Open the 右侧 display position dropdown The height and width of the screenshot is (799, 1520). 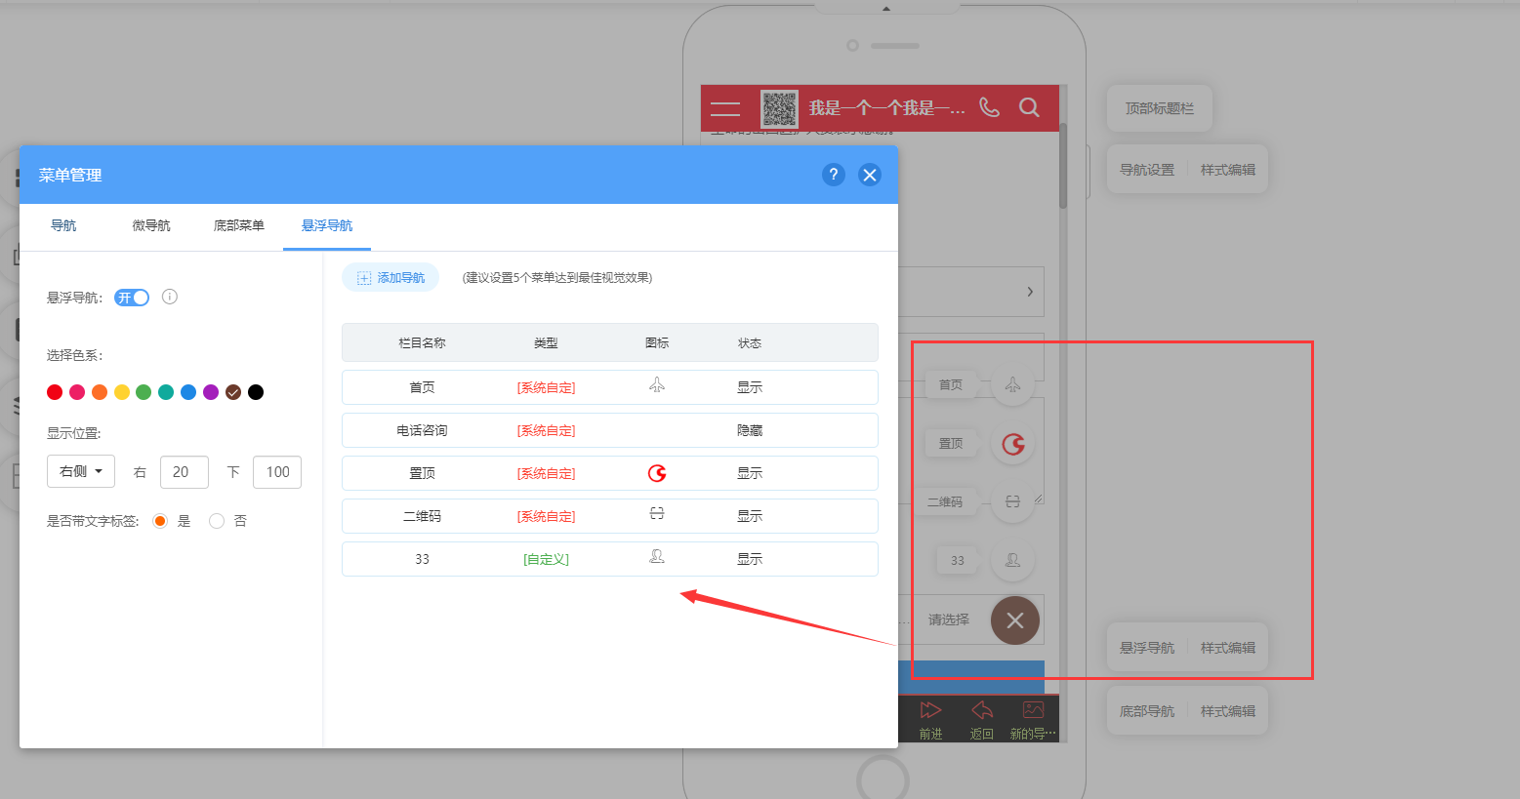pyautogui.click(x=81, y=471)
